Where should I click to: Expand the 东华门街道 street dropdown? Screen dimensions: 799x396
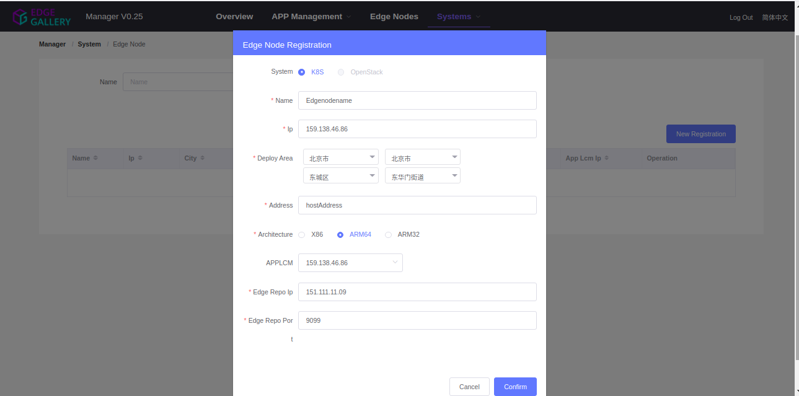[423, 176]
